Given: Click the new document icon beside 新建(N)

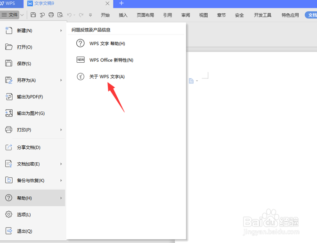Looking at the screenshot, I should (8, 30).
